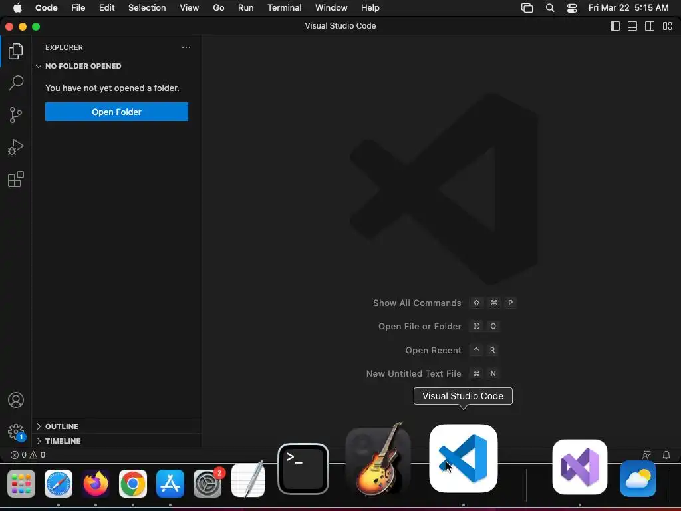Click the 'You have not yet opened a folder' text
This screenshot has height=511, width=681.
coord(112,88)
